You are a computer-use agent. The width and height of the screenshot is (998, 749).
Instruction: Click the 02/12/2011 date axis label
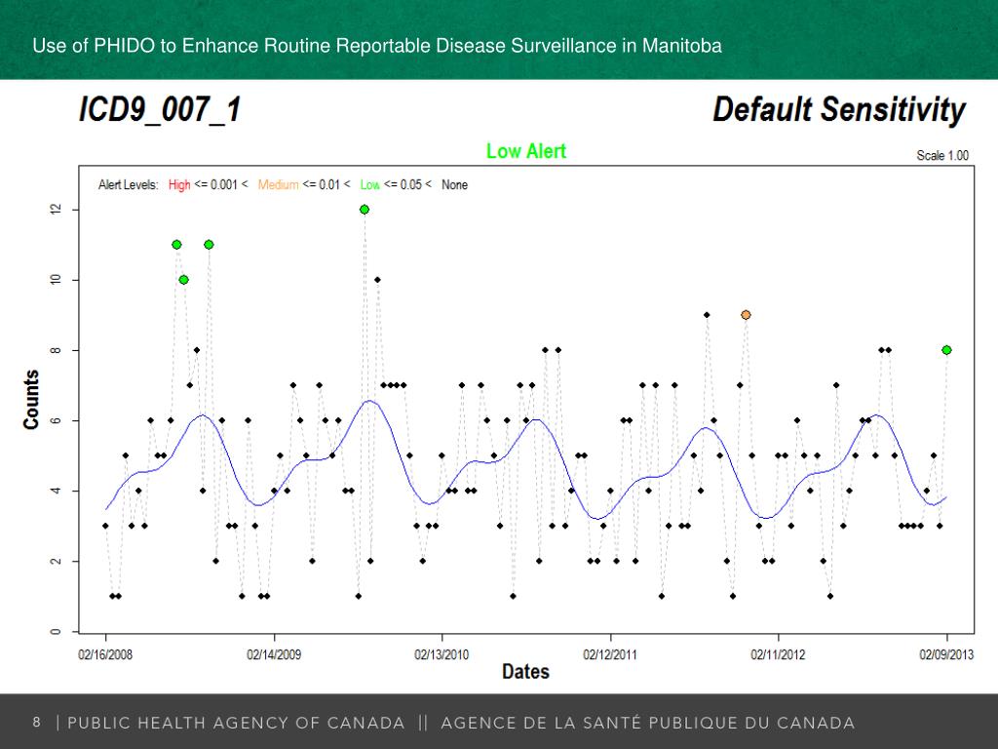click(610, 654)
